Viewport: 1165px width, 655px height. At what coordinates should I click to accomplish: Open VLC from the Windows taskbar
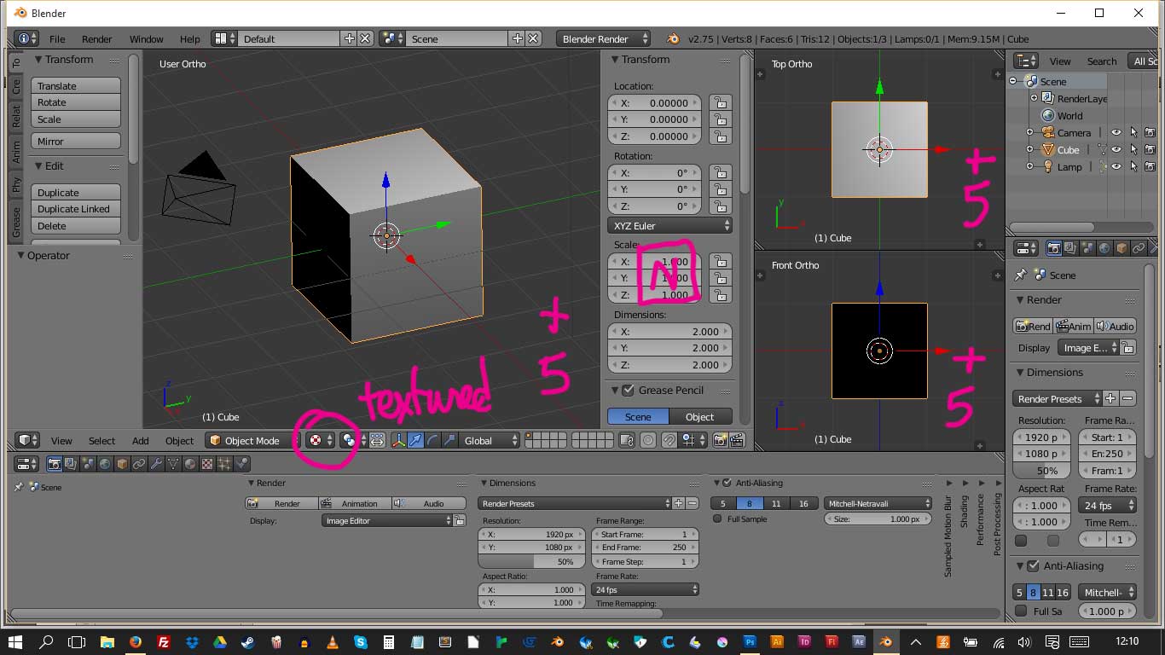click(333, 642)
